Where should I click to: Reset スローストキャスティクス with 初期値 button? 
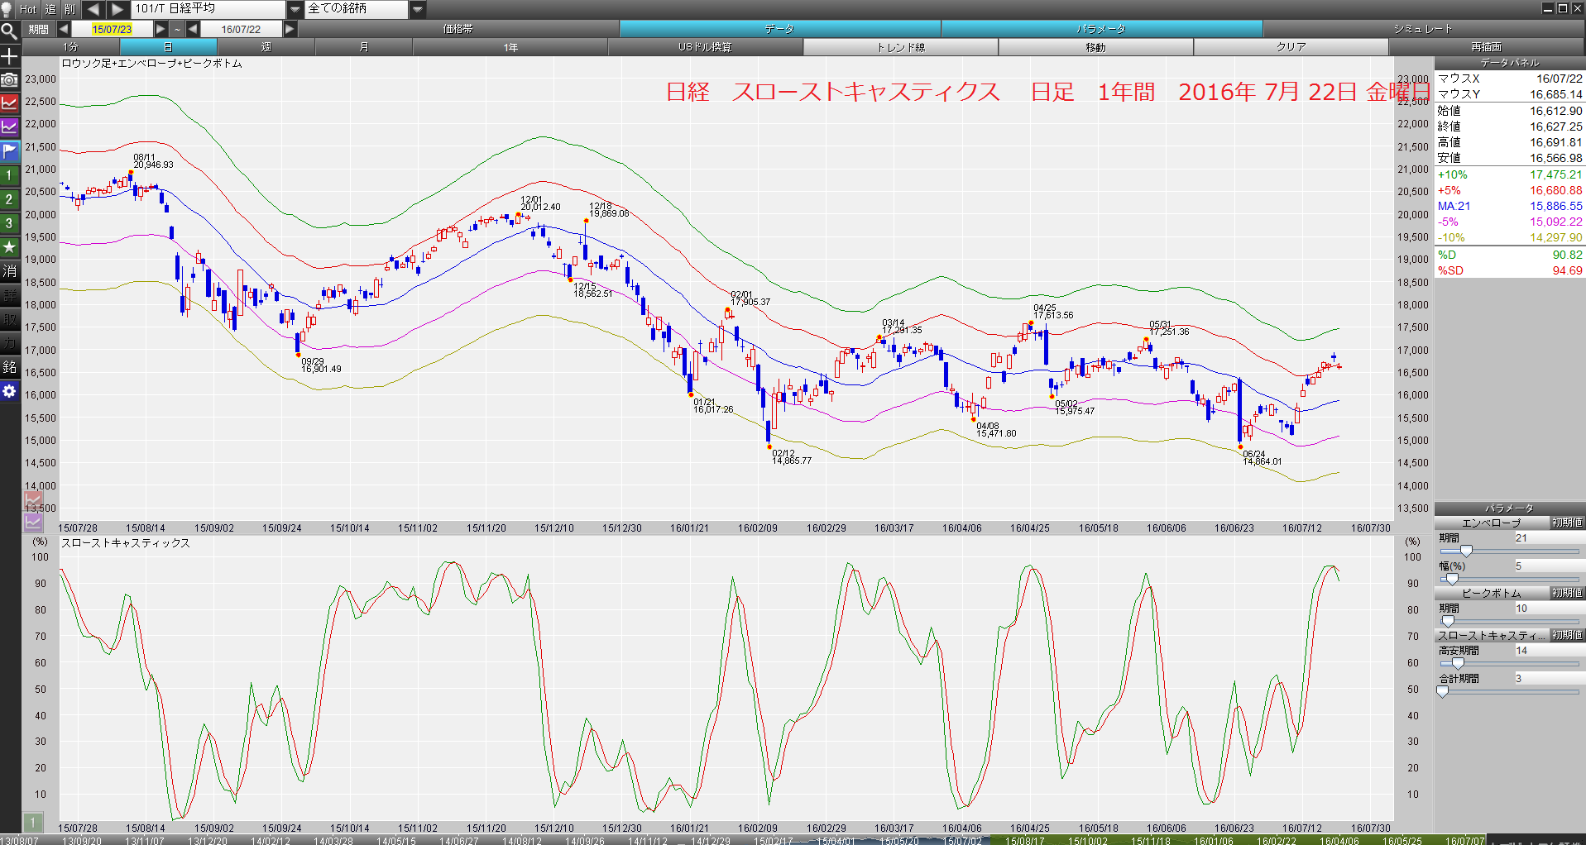(1567, 635)
